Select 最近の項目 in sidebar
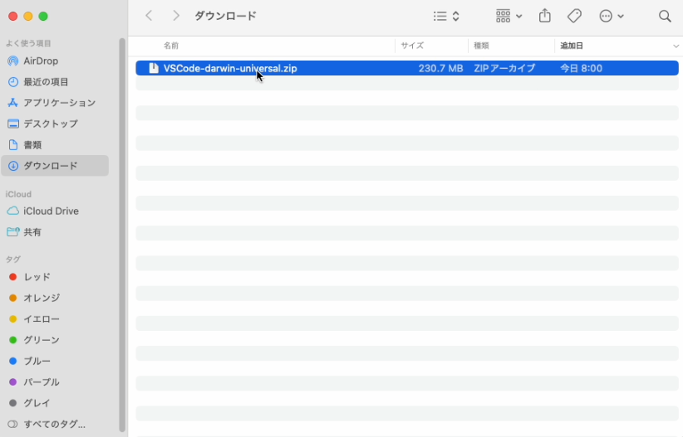683x437 pixels. [55, 82]
